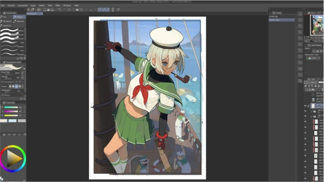Click inside the color wheel triangle
Viewport: 324px width, 182px height.
[13, 159]
